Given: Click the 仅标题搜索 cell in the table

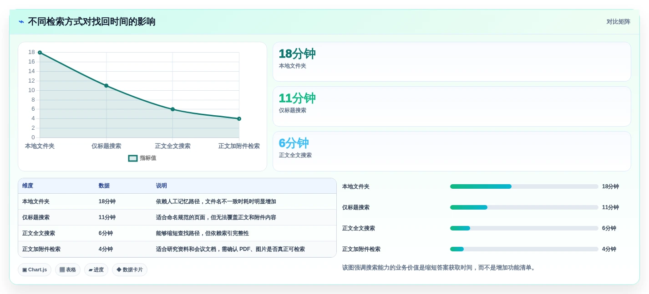Looking at the screenshot, I should coord(36,218).
